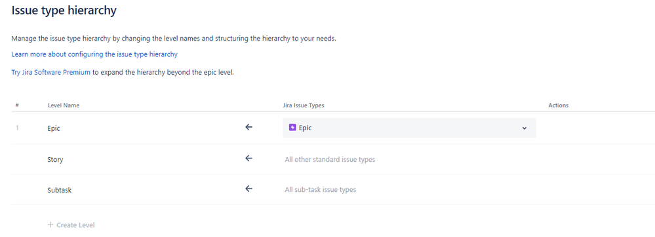Click the arrow icon in the Epic row

[x=249, y=127]
